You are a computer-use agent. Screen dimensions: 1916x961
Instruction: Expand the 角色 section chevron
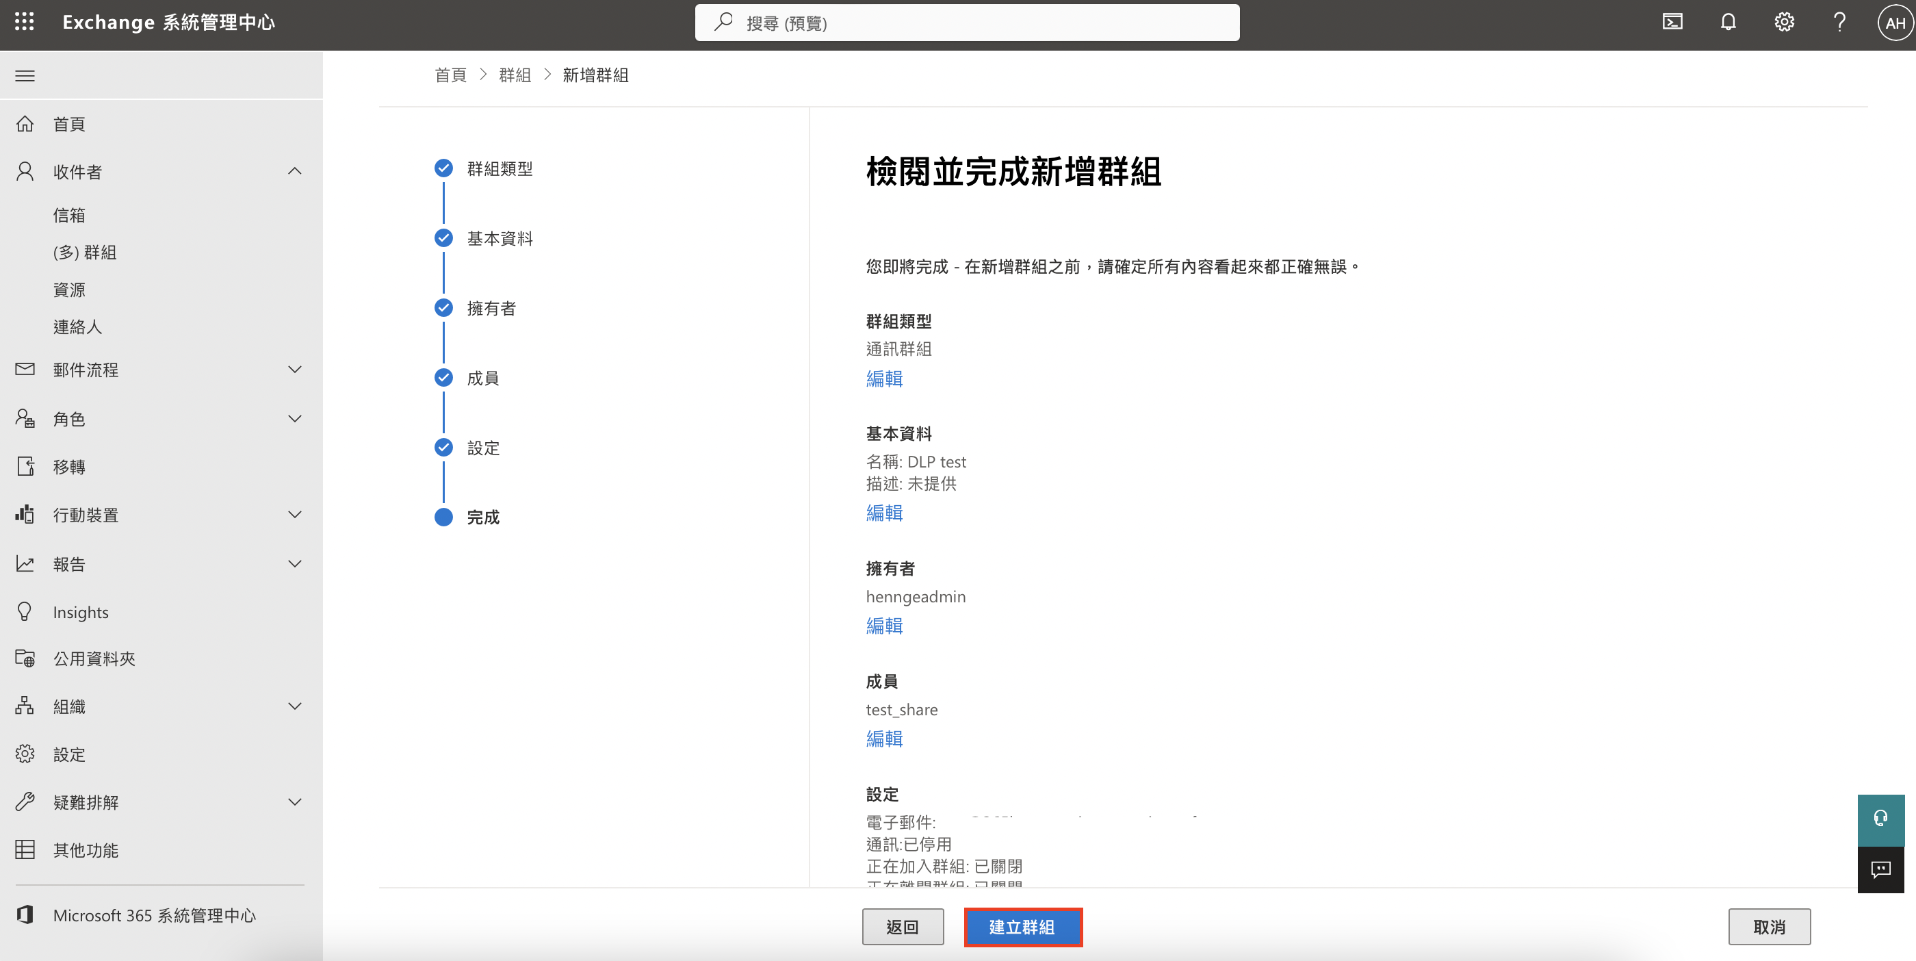(294, 418)
